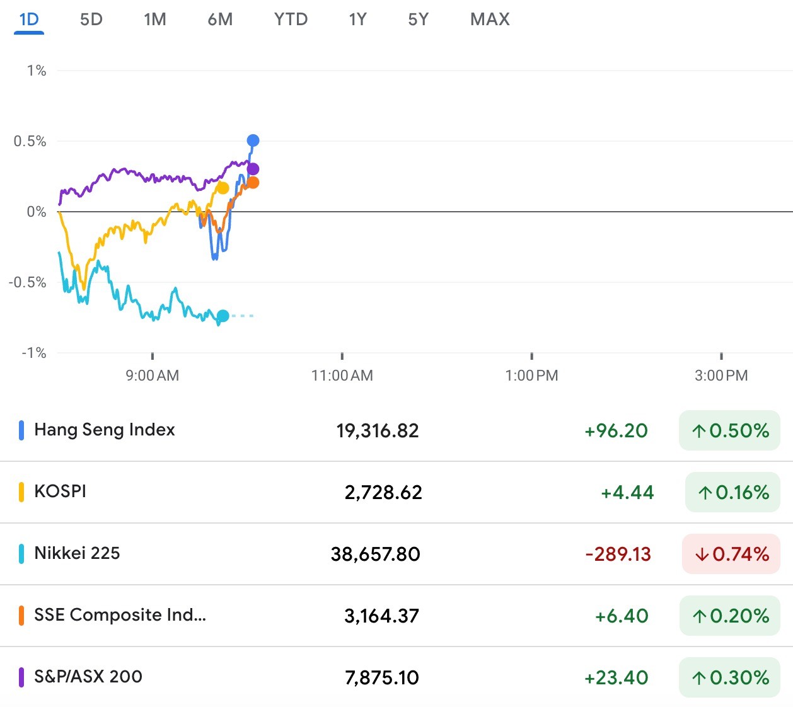This screenshot has width=793, height=707.
Task: Click the Nikkei 225 cyan color marker
Action: click(x=21, y=554)
